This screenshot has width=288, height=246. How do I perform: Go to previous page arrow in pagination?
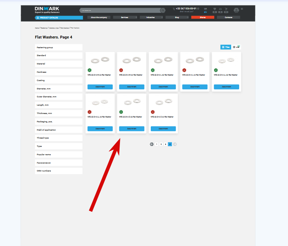pos(151,144)
